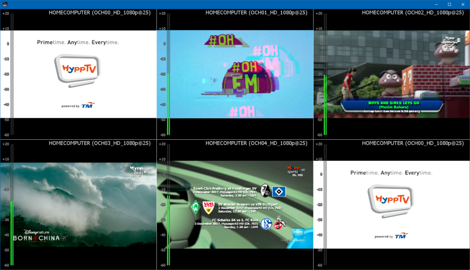Image resolution: width=470 pixels, height=270 pixels.
Task: Select the OCH03 feed showing Born in China
Action: tap(78, 205)
